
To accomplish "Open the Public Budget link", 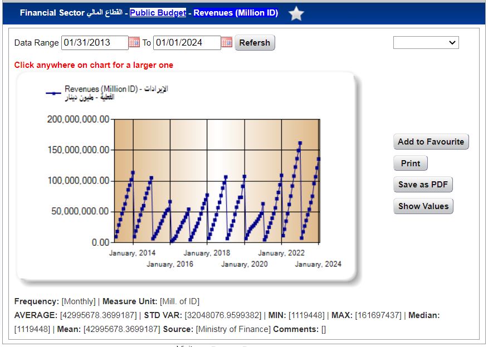I will (158, 13).
